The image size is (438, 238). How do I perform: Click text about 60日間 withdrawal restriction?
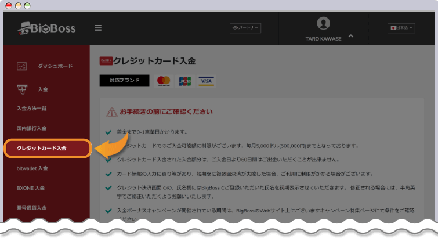tap(228, 160)
